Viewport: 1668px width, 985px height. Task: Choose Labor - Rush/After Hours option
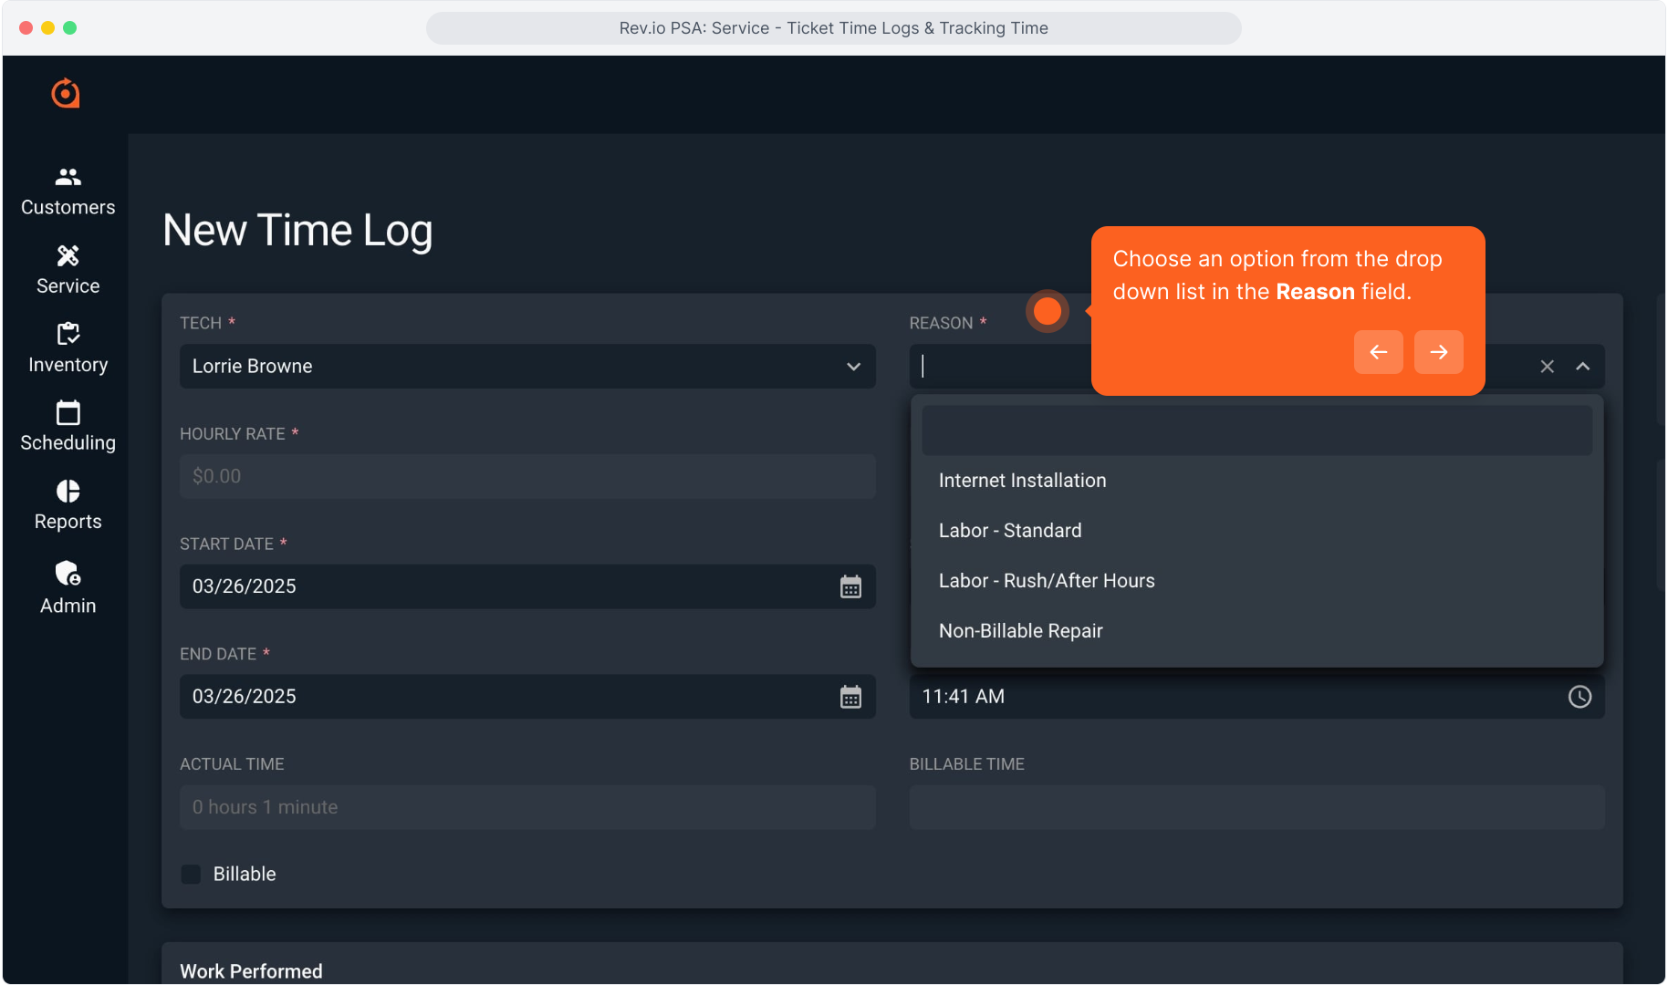(1047, 581)
